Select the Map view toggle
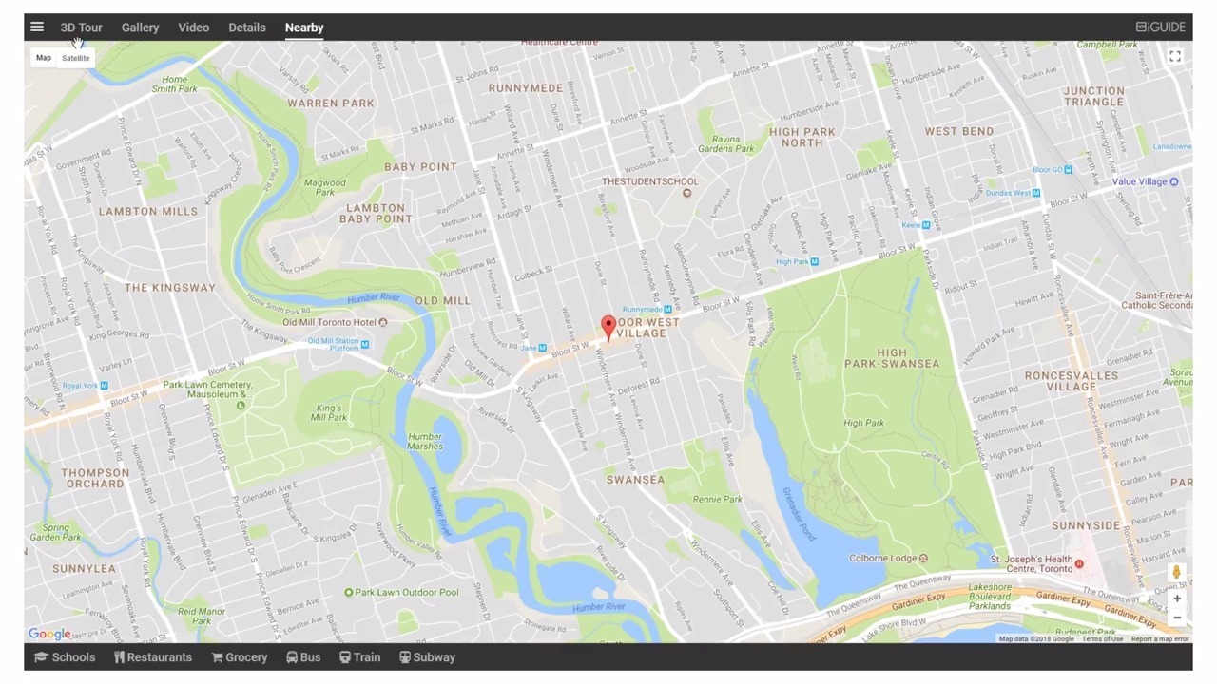 pos(44,58)
